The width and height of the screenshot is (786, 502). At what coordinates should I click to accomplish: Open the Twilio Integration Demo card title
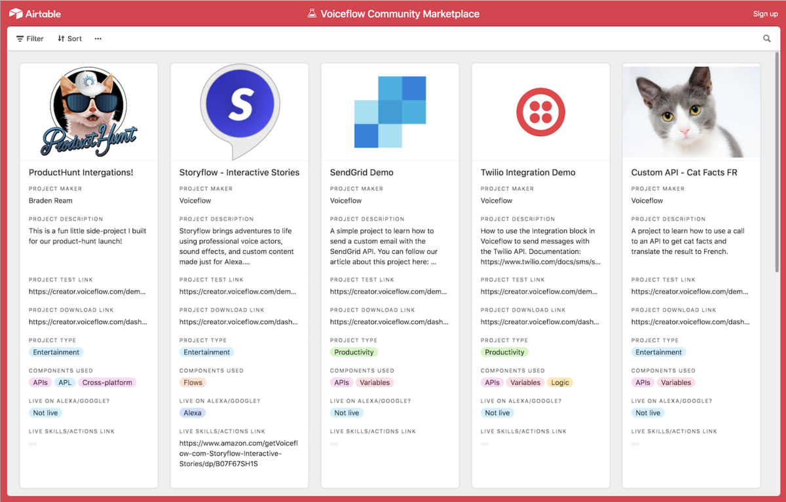pos(528,173)
